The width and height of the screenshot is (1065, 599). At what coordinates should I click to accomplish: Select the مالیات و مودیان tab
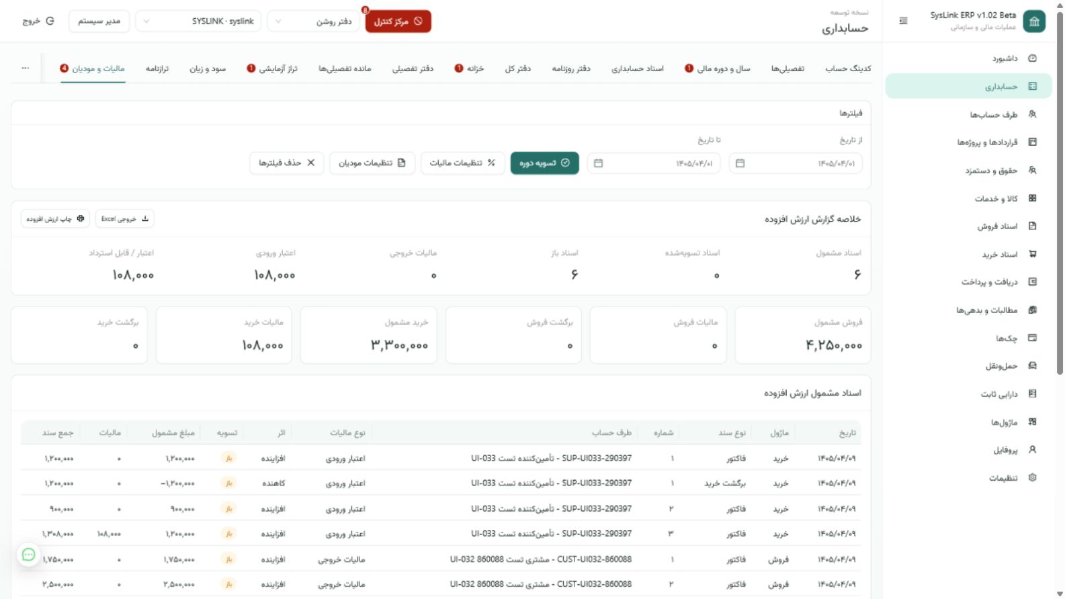[93, 68]
